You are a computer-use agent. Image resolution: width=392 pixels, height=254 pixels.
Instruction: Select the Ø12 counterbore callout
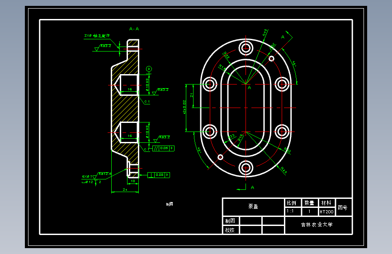pos(88,182)
